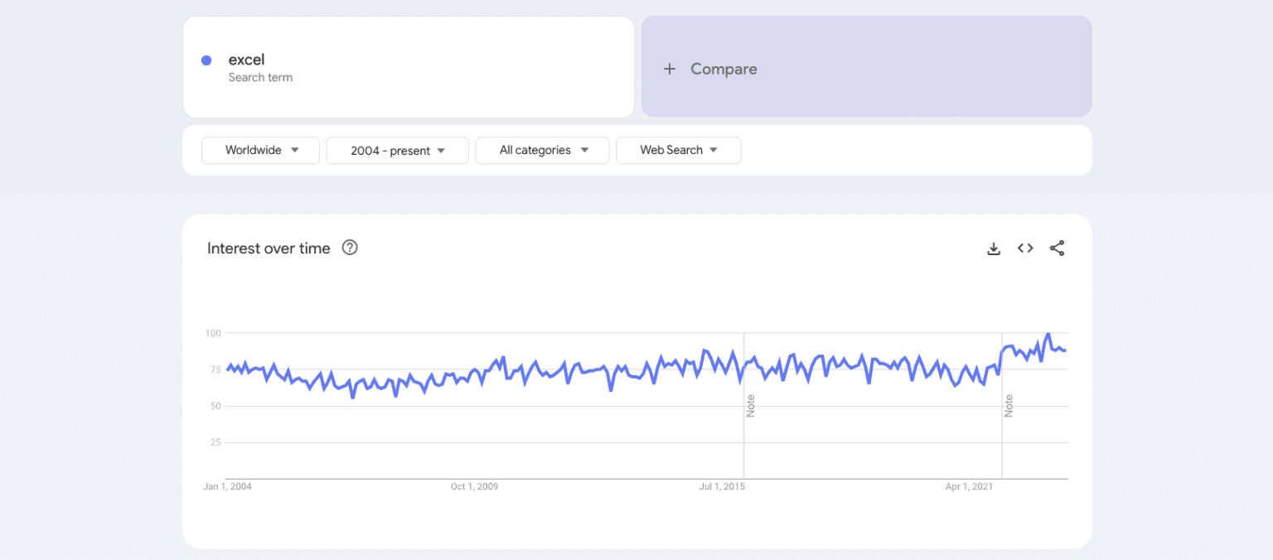Screen dimensions: 1273x560
Task: Click the Interest over time heading
Action: (x=269, y=249)
